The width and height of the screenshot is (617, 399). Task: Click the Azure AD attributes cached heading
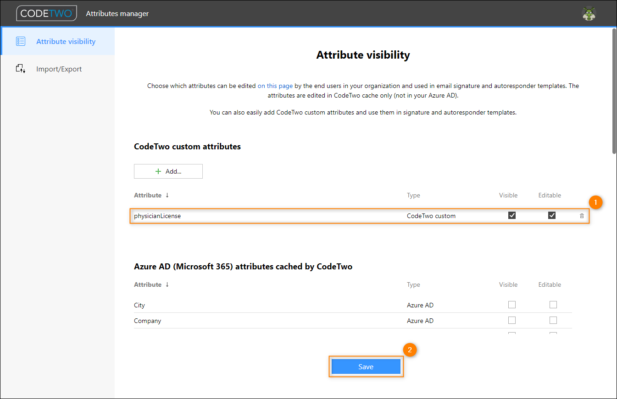(x=243, y=266)
